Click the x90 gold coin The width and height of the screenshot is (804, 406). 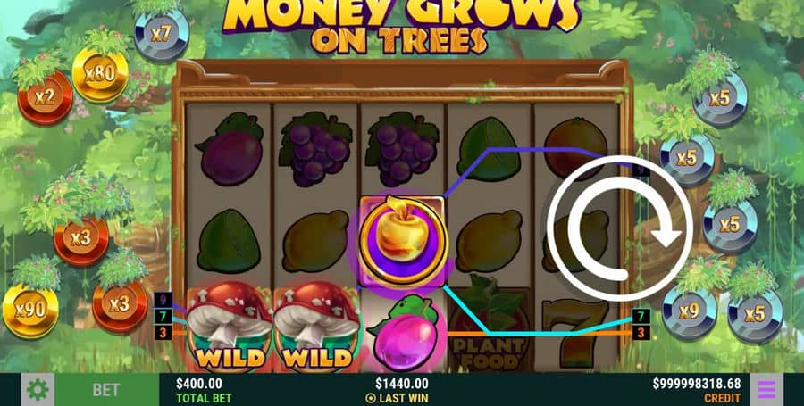[30, 310]
